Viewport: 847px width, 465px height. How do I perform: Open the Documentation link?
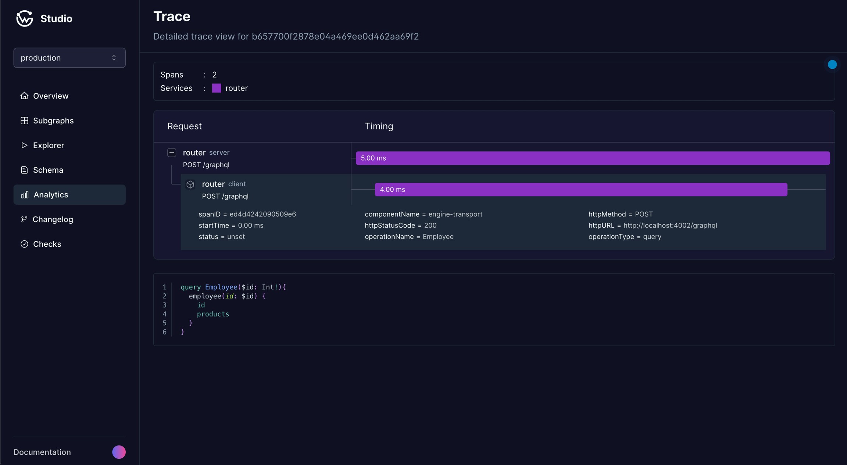click(x=42, y=452)
